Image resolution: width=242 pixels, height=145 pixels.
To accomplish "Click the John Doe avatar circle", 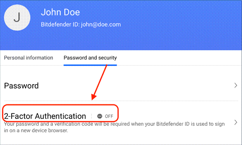I will [x=17, y=17].
